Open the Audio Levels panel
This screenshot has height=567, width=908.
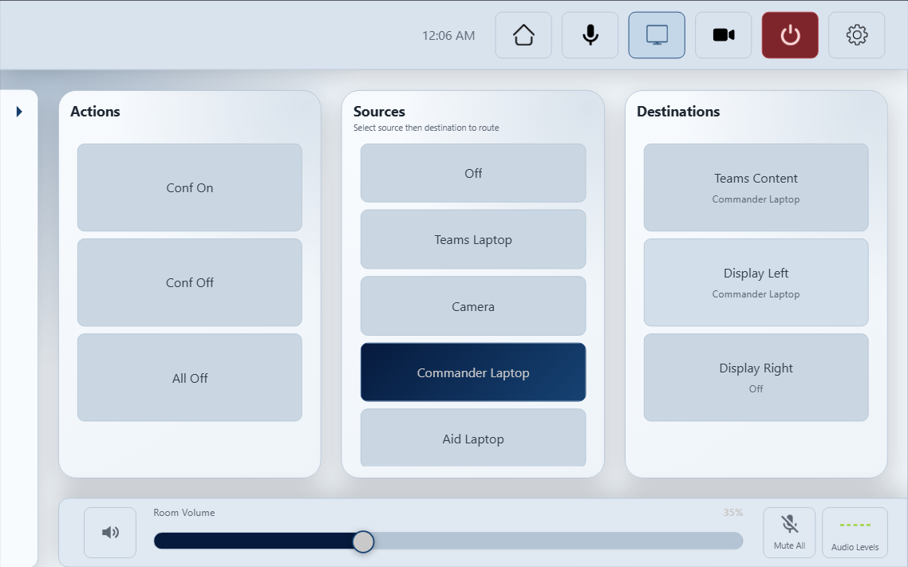(x=855, y=532)
